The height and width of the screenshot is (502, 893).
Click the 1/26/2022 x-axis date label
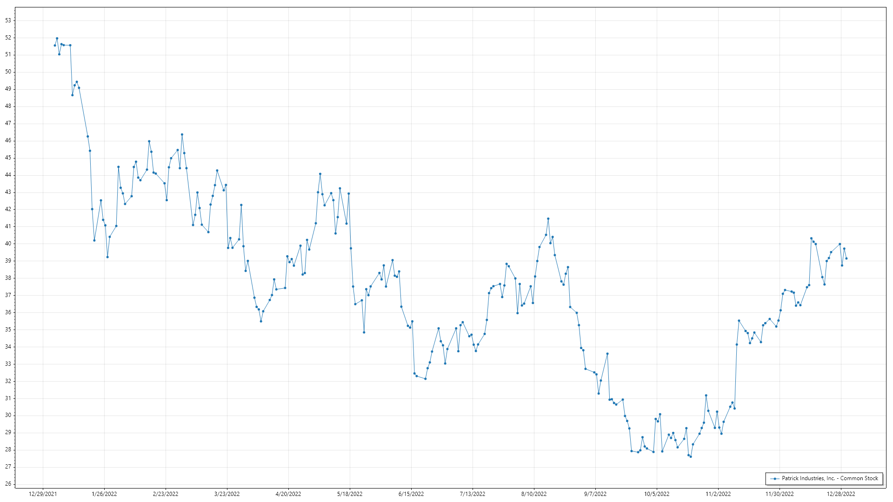[x=104, y=494]
